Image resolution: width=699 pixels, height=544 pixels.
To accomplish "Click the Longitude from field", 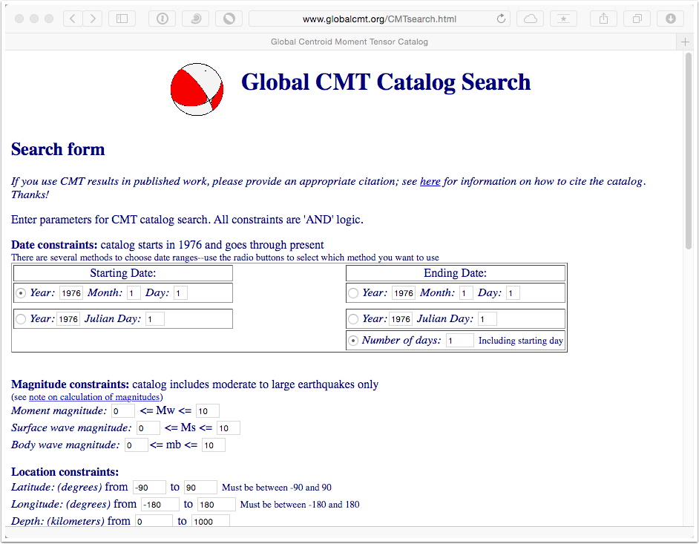I will coord(160,505).
